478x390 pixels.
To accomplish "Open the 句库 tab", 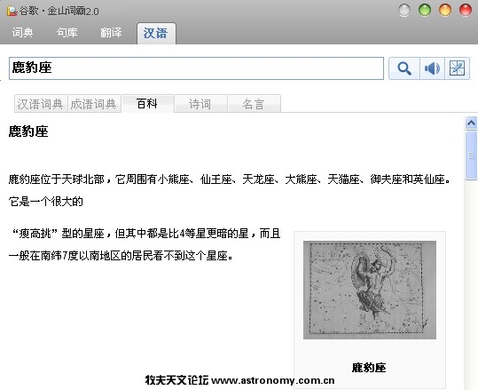I will [x=67, y=32].
